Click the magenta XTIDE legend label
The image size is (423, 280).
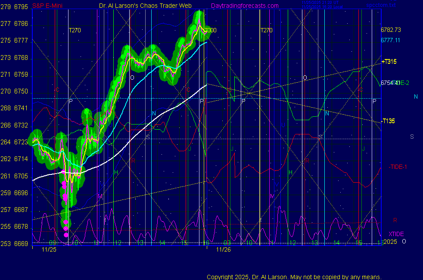pyautogui.click(x=396, y=234)
